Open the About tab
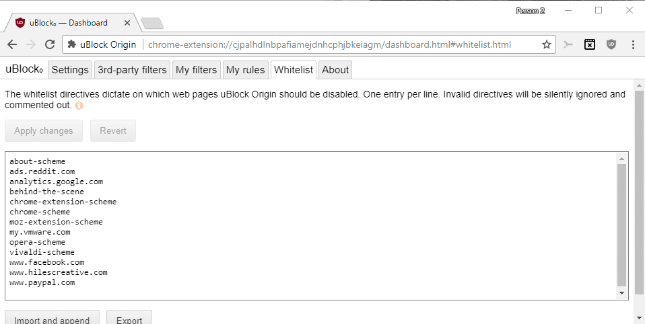This screenshot has height=324, width=645. pyautogui.click(x=335, y=70)
